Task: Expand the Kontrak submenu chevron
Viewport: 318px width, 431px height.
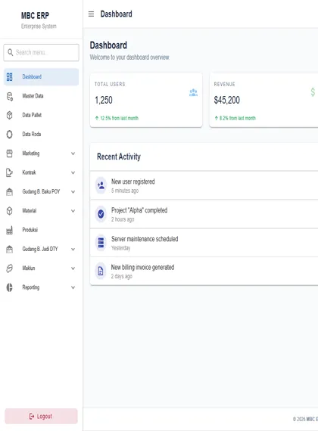Action: (73, 172)
